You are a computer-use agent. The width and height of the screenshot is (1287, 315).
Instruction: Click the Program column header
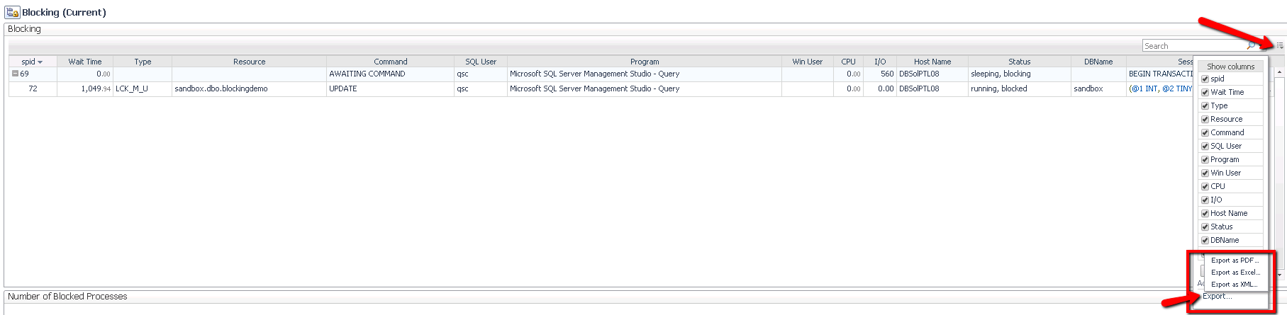tap(644, 62)
